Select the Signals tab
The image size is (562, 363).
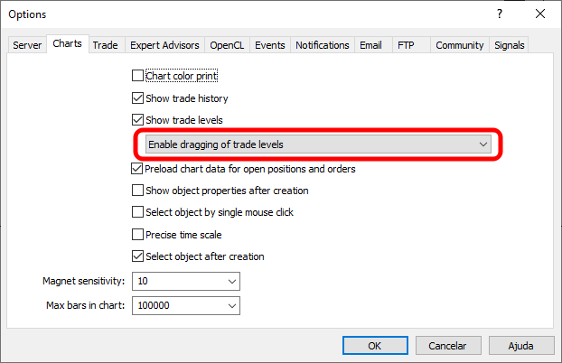(510, 45)
